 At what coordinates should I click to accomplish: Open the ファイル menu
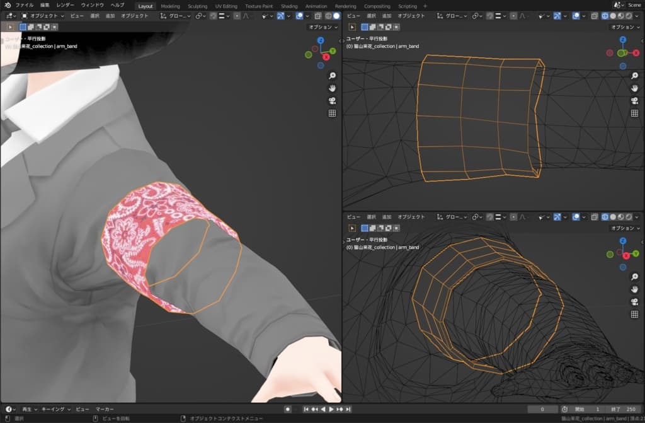(25, 5)
